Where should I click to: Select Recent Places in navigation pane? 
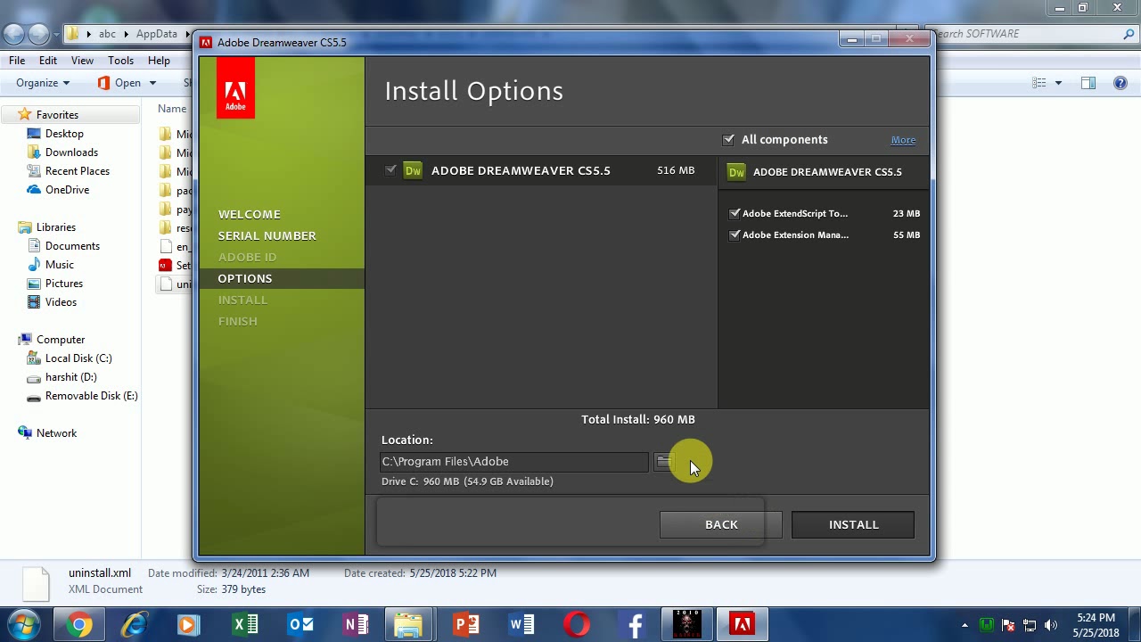coord(78,171)
